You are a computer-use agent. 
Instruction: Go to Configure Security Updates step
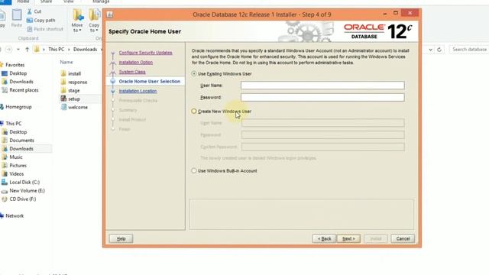click(x=145, y=53)
